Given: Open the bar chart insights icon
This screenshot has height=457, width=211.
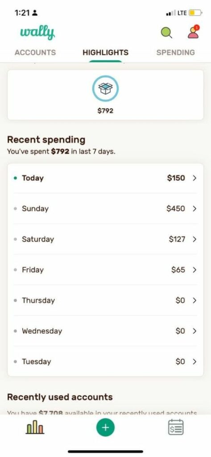Looking at the screenshot, I should pyautogui.click(x=35, y=427).
